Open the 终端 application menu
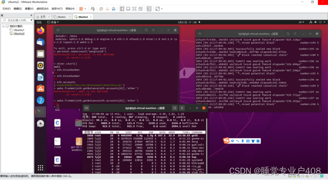 point(53,22)
